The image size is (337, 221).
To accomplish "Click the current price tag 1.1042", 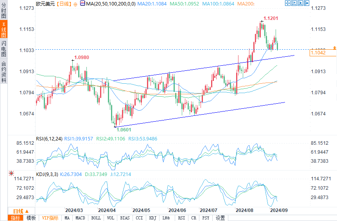I will click(323, 53).
